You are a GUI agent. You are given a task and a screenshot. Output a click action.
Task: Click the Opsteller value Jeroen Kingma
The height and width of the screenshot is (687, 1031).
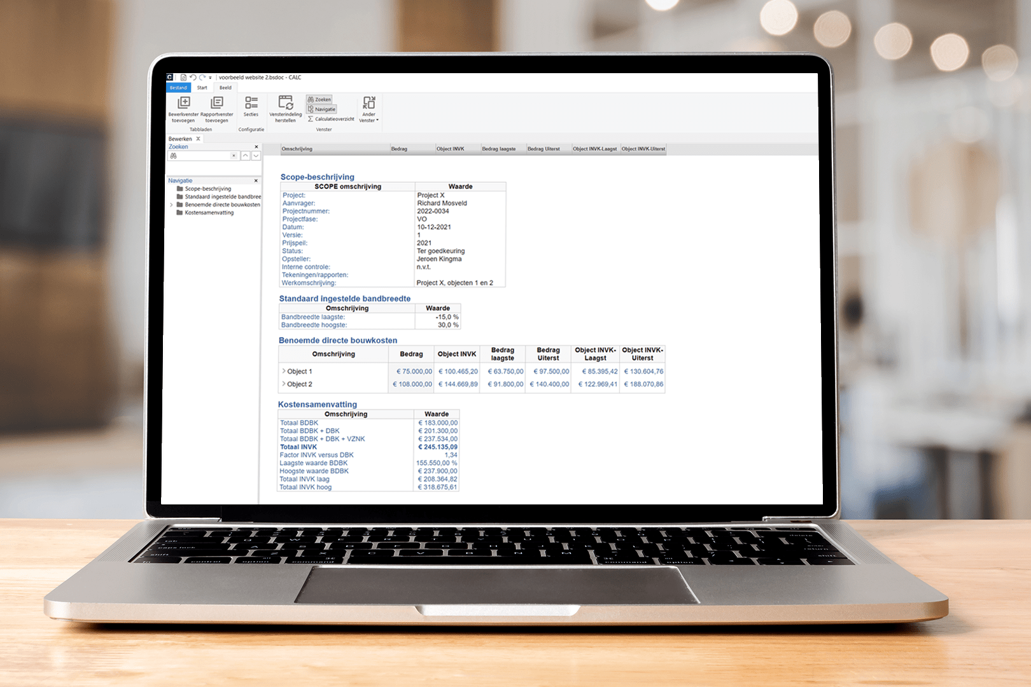coord(439,259)
